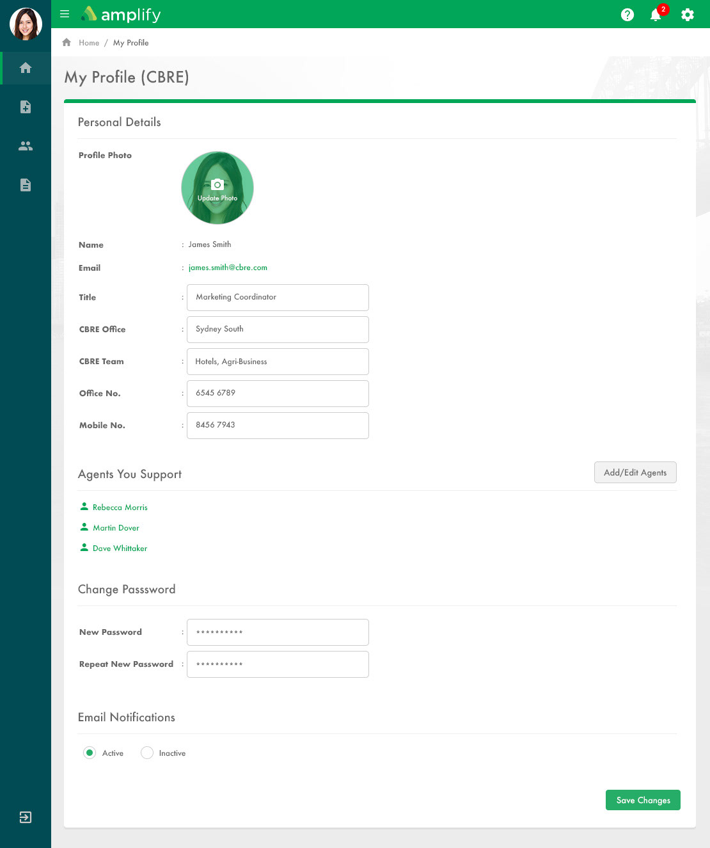This screenshot has width=710, height=848.
Task: Click the My Profile breadcrumb
Action: pos(131,43)
